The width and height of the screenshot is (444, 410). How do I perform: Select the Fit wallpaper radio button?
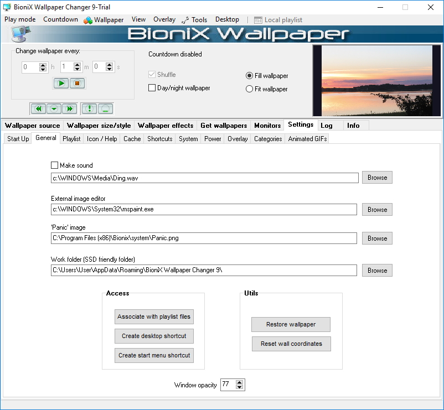[250, 89]
